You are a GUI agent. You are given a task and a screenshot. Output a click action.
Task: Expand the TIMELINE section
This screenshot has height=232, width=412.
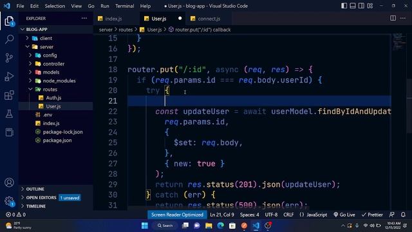pyautogui.click(x=36, y=206)
